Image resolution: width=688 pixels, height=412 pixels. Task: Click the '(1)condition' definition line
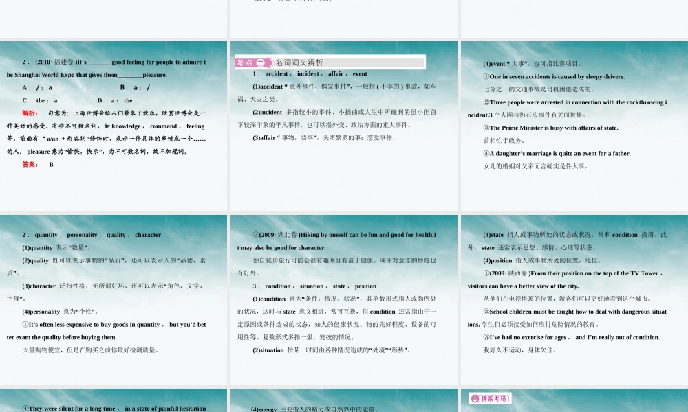coord(337,318)
